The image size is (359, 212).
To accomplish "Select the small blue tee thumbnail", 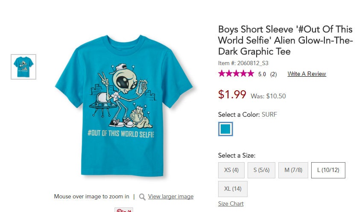I will (23, 67).
